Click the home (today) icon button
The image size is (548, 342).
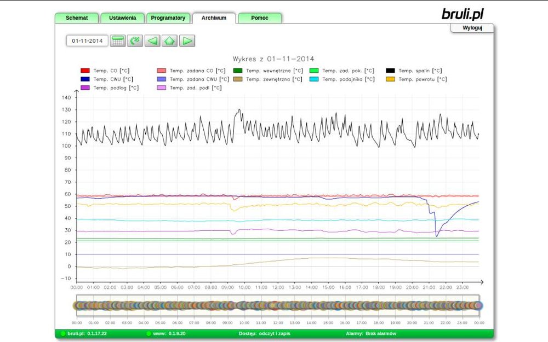pyautogui.click(x=170, y=40)
